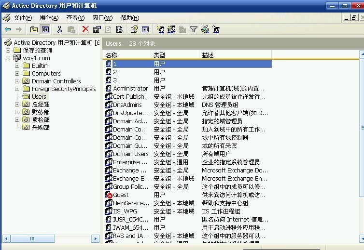
Task: Click the Back navigation arrow
Action: point(8,29)
